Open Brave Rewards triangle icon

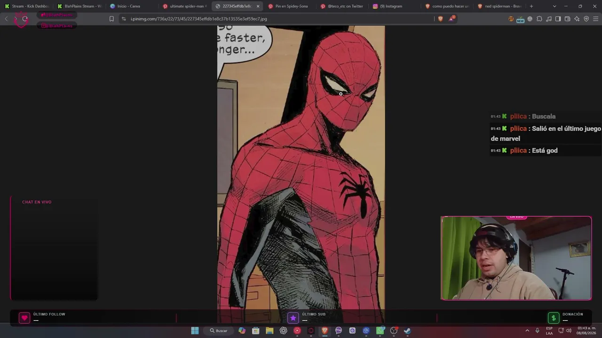coord(451,19)
